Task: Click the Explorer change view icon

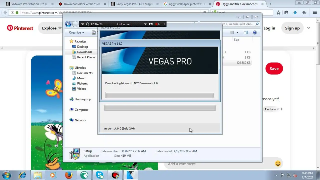Action: 232,32
